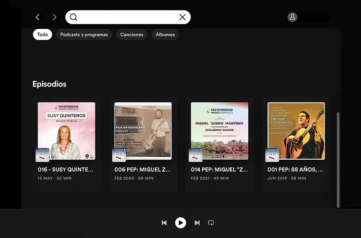Open the Susy Quinteros episode cover
361x238 pixels.
click(x=66, y=131)
